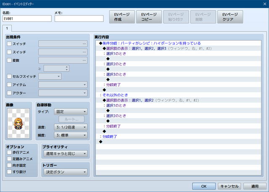Toggle the すり抜け option
Image resolution: width=269 pixels, height=192 pixels.
point(9,172)
